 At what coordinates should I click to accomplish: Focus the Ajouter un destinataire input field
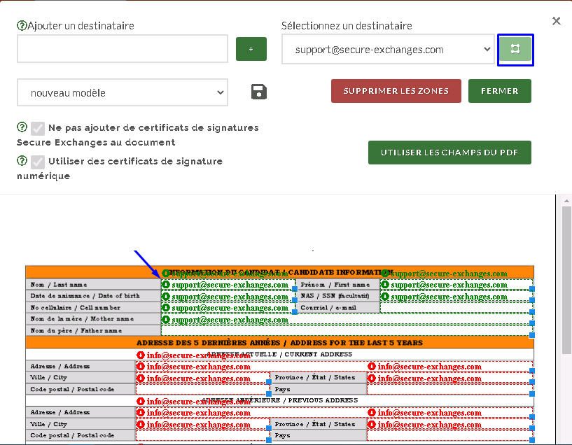coord(123,49)
